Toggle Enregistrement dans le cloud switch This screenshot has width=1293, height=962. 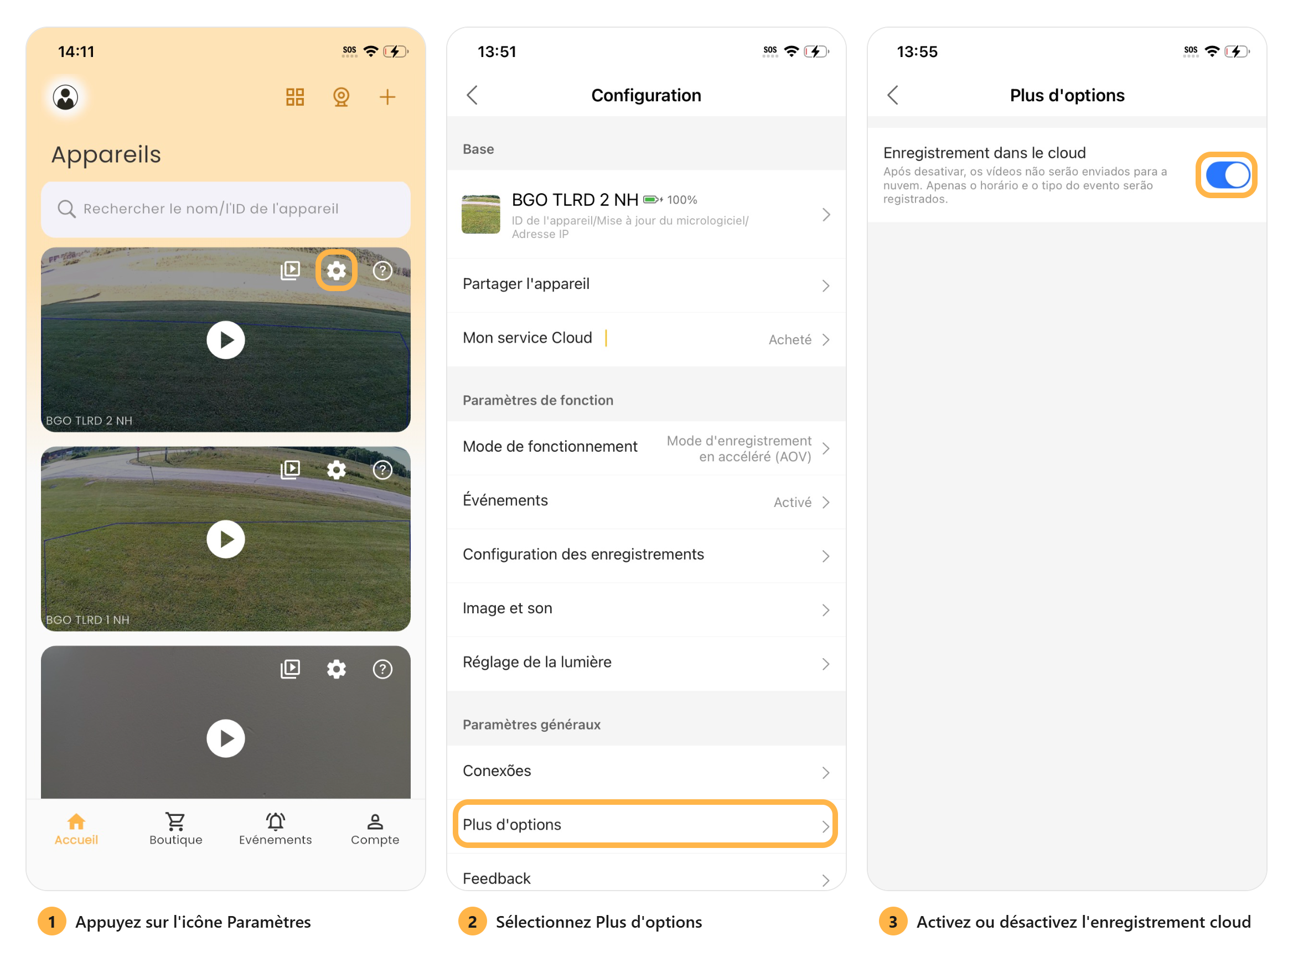coord(1227,175)
